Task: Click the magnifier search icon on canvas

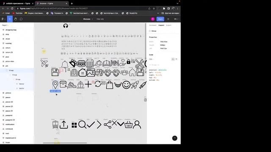Action: click(x=82, y=125)
